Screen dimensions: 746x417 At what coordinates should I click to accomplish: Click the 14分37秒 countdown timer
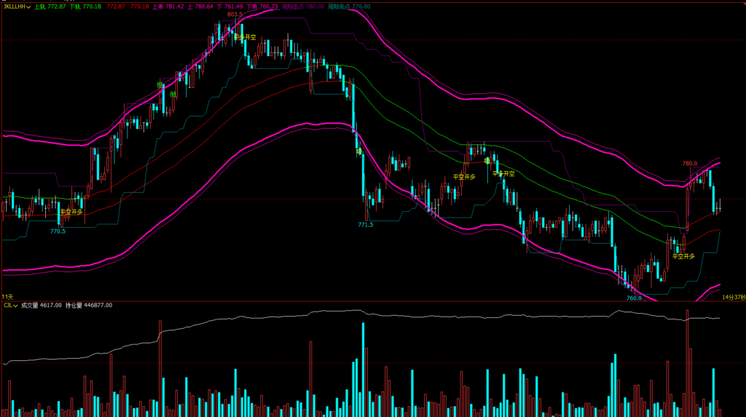pyautogui.click(x=732, y=297)
